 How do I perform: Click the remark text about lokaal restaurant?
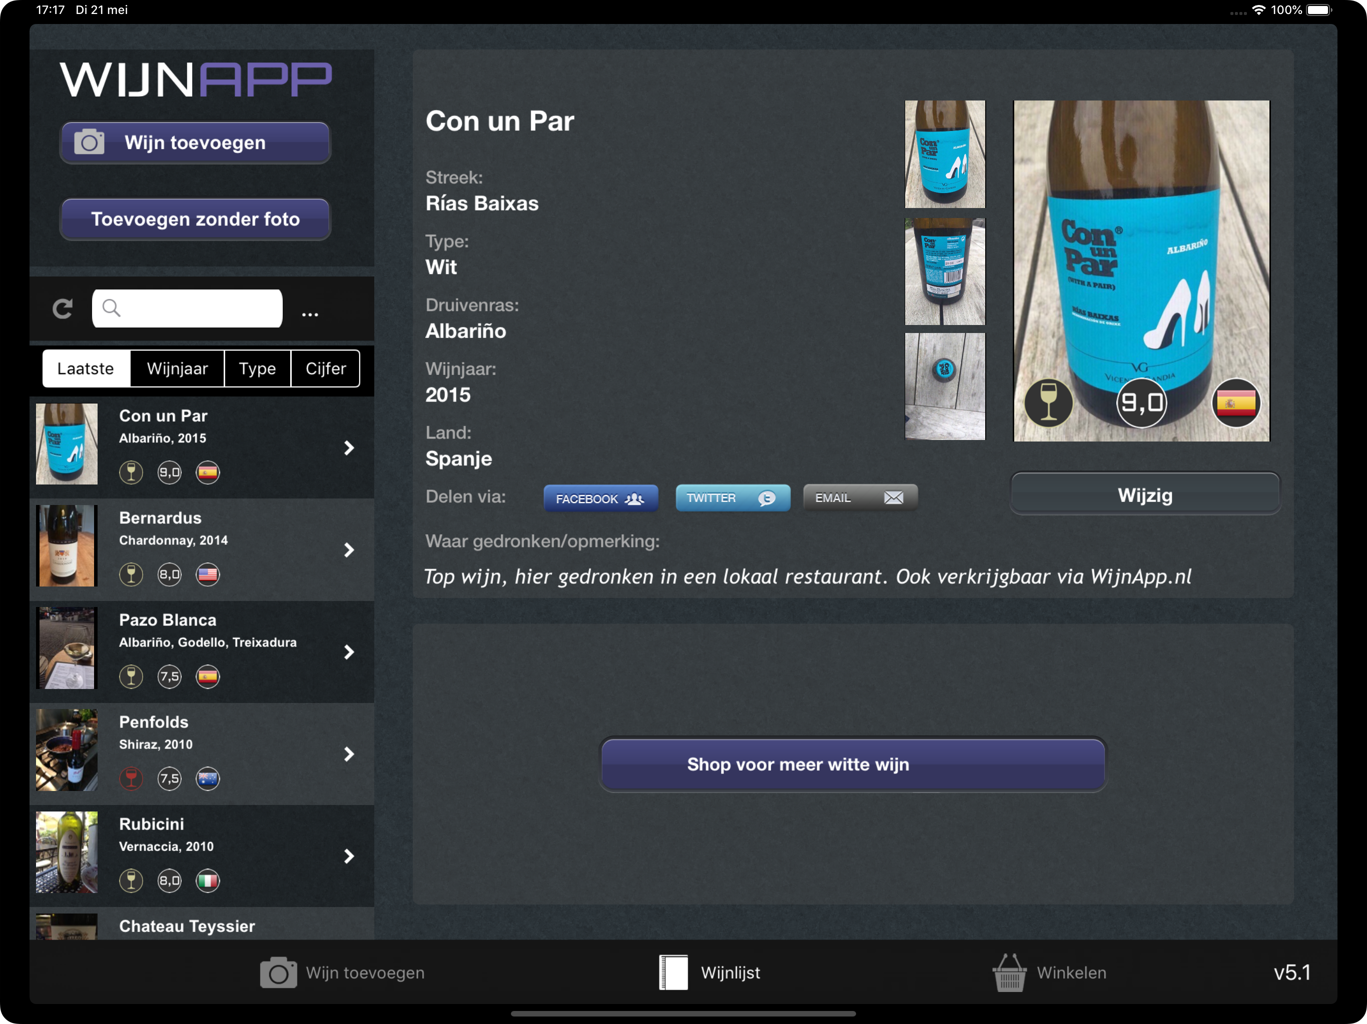tap(808, 577)
